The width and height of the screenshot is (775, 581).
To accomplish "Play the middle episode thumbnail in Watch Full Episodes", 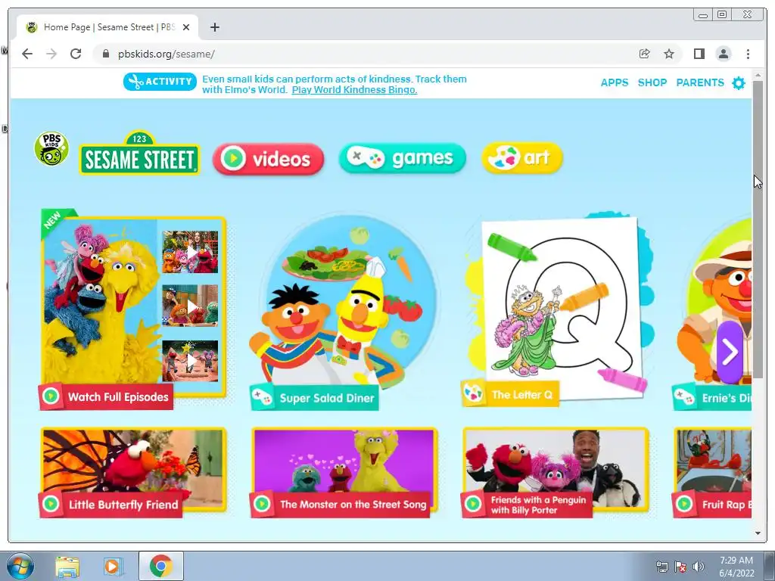I will click(x=190, y=306).
